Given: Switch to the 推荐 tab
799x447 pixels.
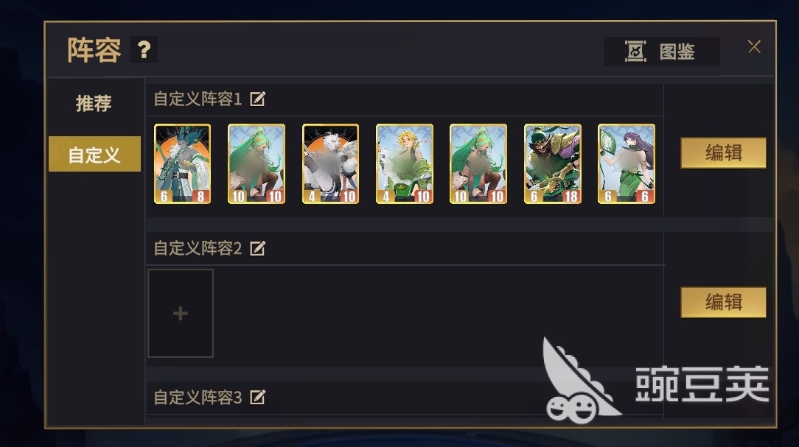Looking at the screenshot, I should (x=94, y=103).
